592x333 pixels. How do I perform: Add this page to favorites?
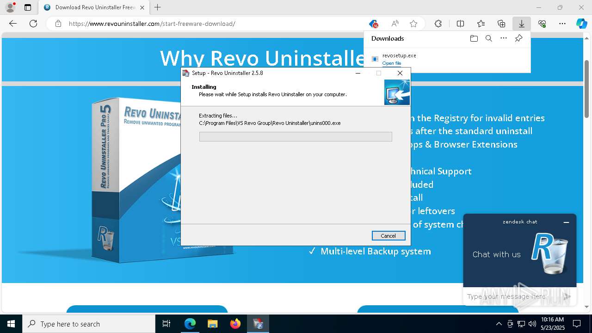click(x=413, y=24)
